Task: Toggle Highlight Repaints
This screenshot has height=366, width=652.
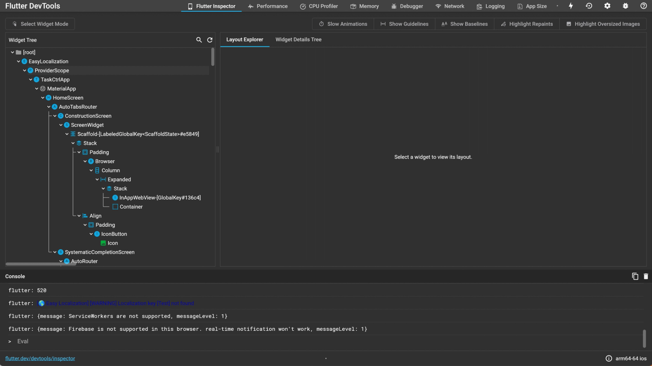Action: [x=527, y=24]
